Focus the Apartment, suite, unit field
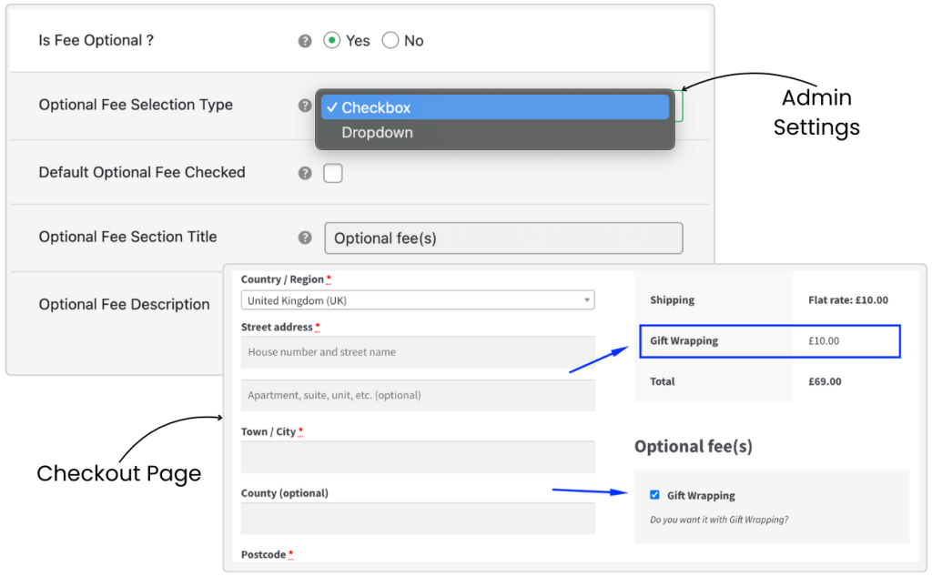Viewport: 932px width, 577px height. (x=418, y=395)
